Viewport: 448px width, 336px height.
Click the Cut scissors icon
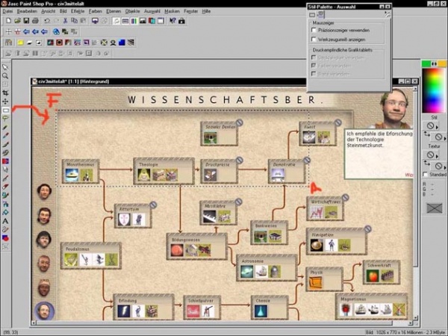pos(66,21)
